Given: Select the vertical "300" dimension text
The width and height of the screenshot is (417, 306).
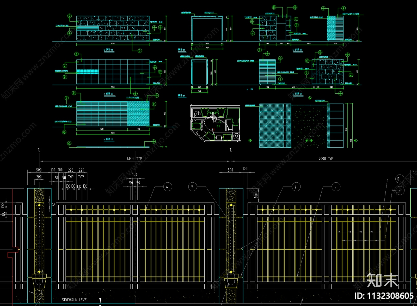Looking at the screenshot, I should point(256,196).
